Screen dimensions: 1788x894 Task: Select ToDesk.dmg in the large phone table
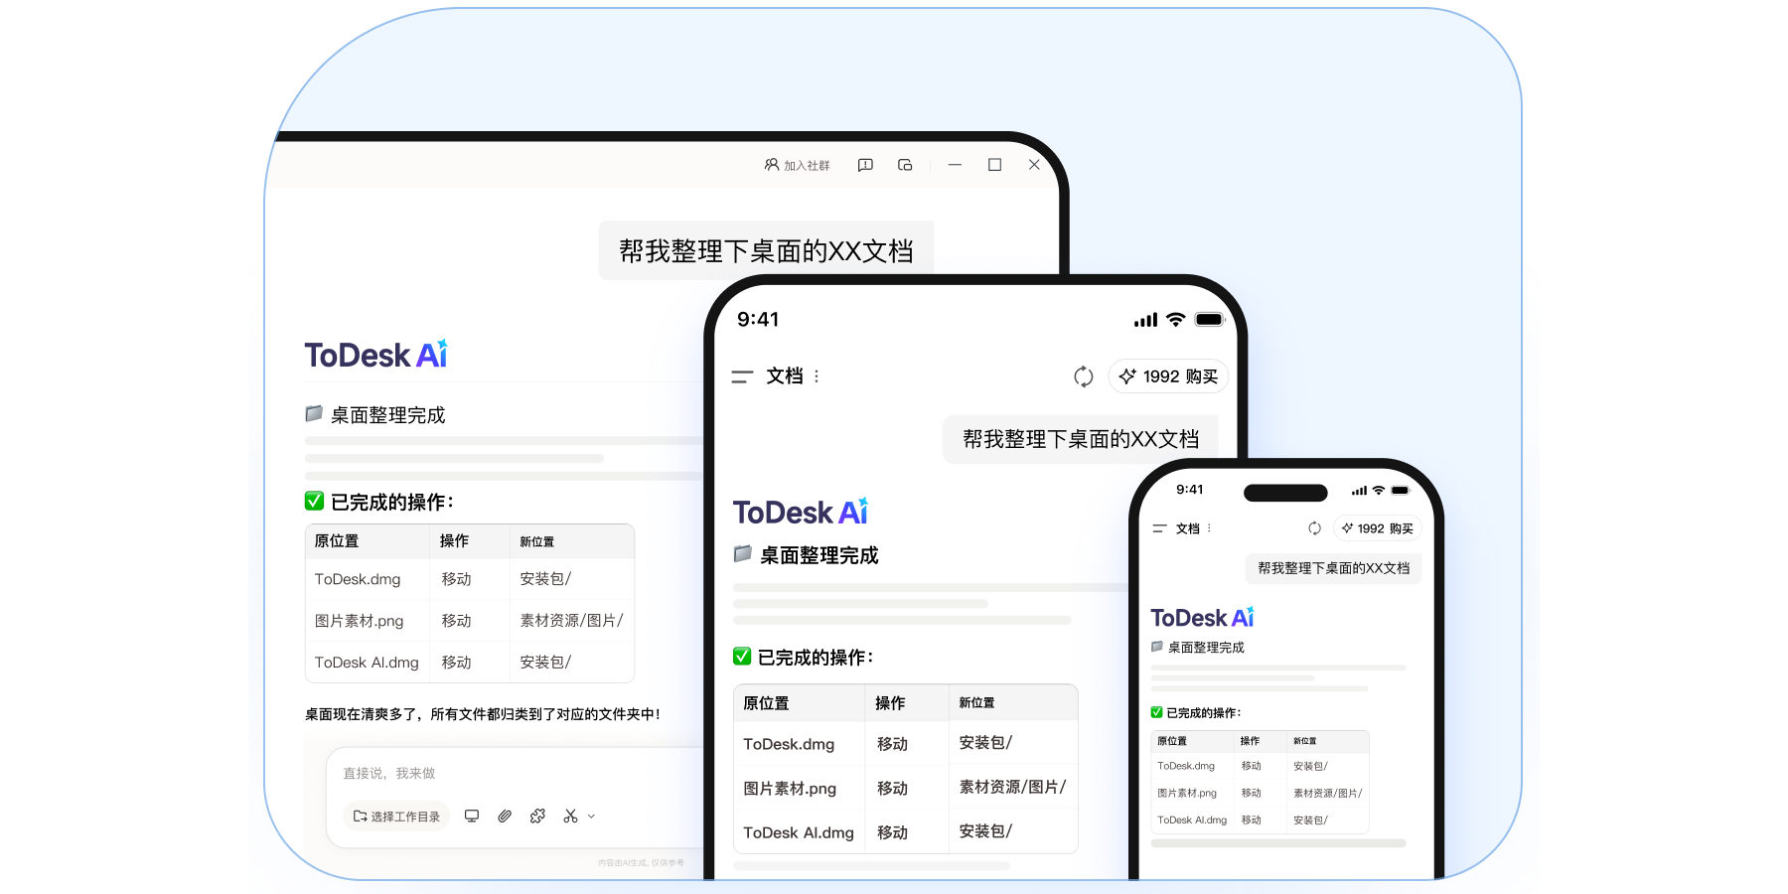click(789, 744)
